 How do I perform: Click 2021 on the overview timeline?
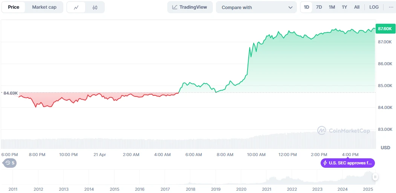pyautogui.click(x=267, y=189)
